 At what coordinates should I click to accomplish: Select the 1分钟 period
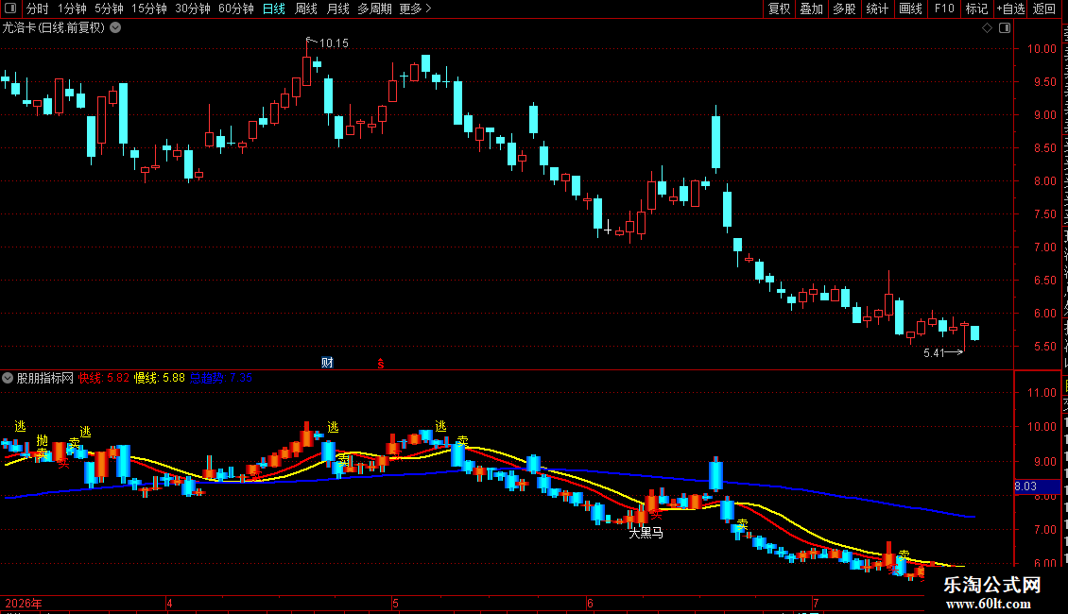72,9
